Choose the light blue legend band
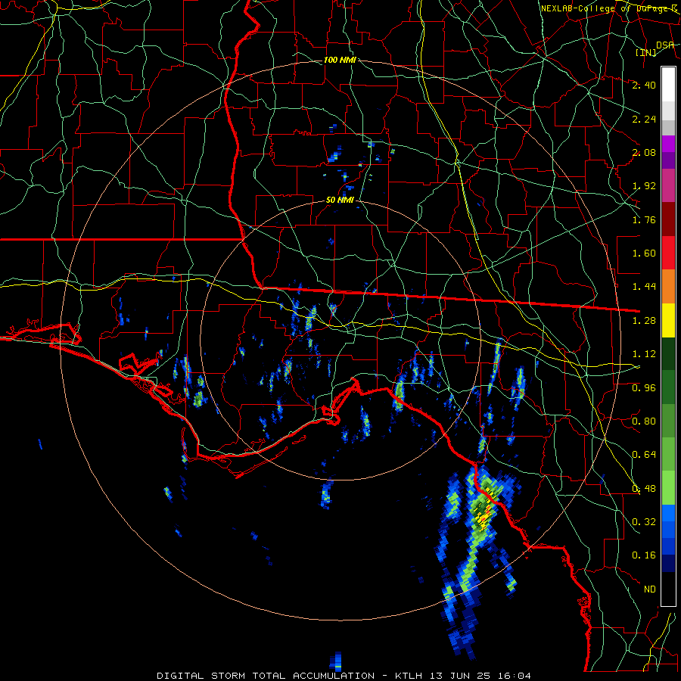681x681 pixels. (668, 512)
